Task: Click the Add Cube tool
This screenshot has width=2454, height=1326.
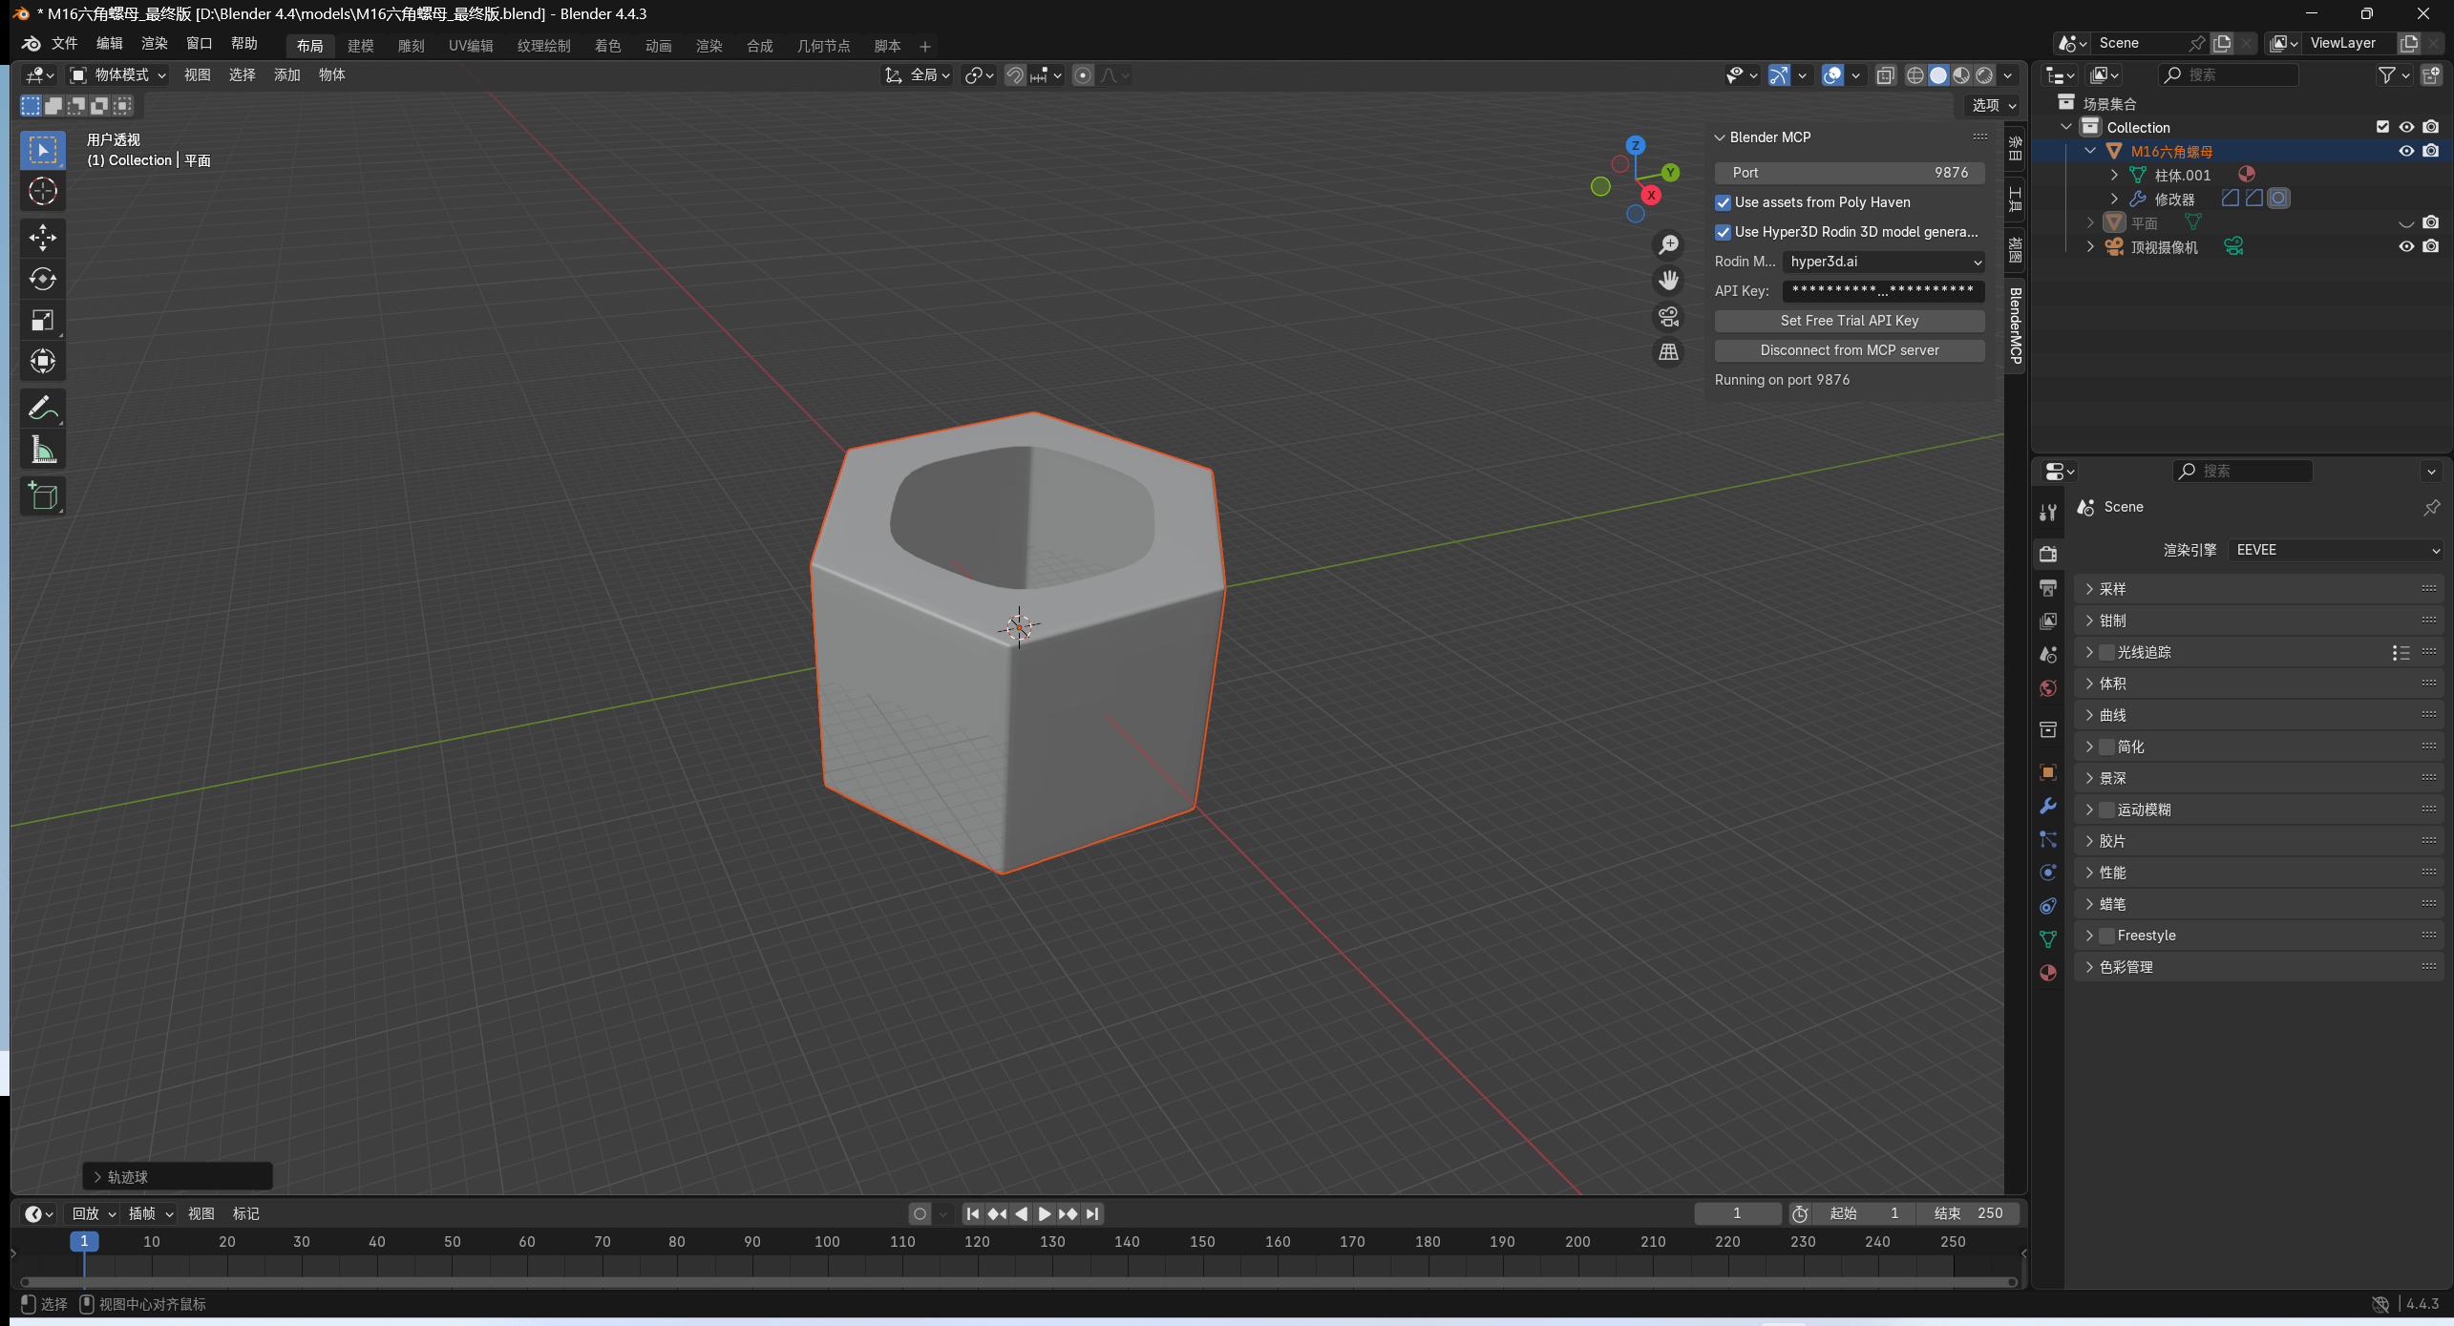Action: tap(42, 496)
